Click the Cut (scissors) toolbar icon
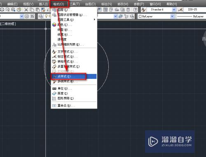The height and width of the screenshot is (157, 206). coord(26,9)
